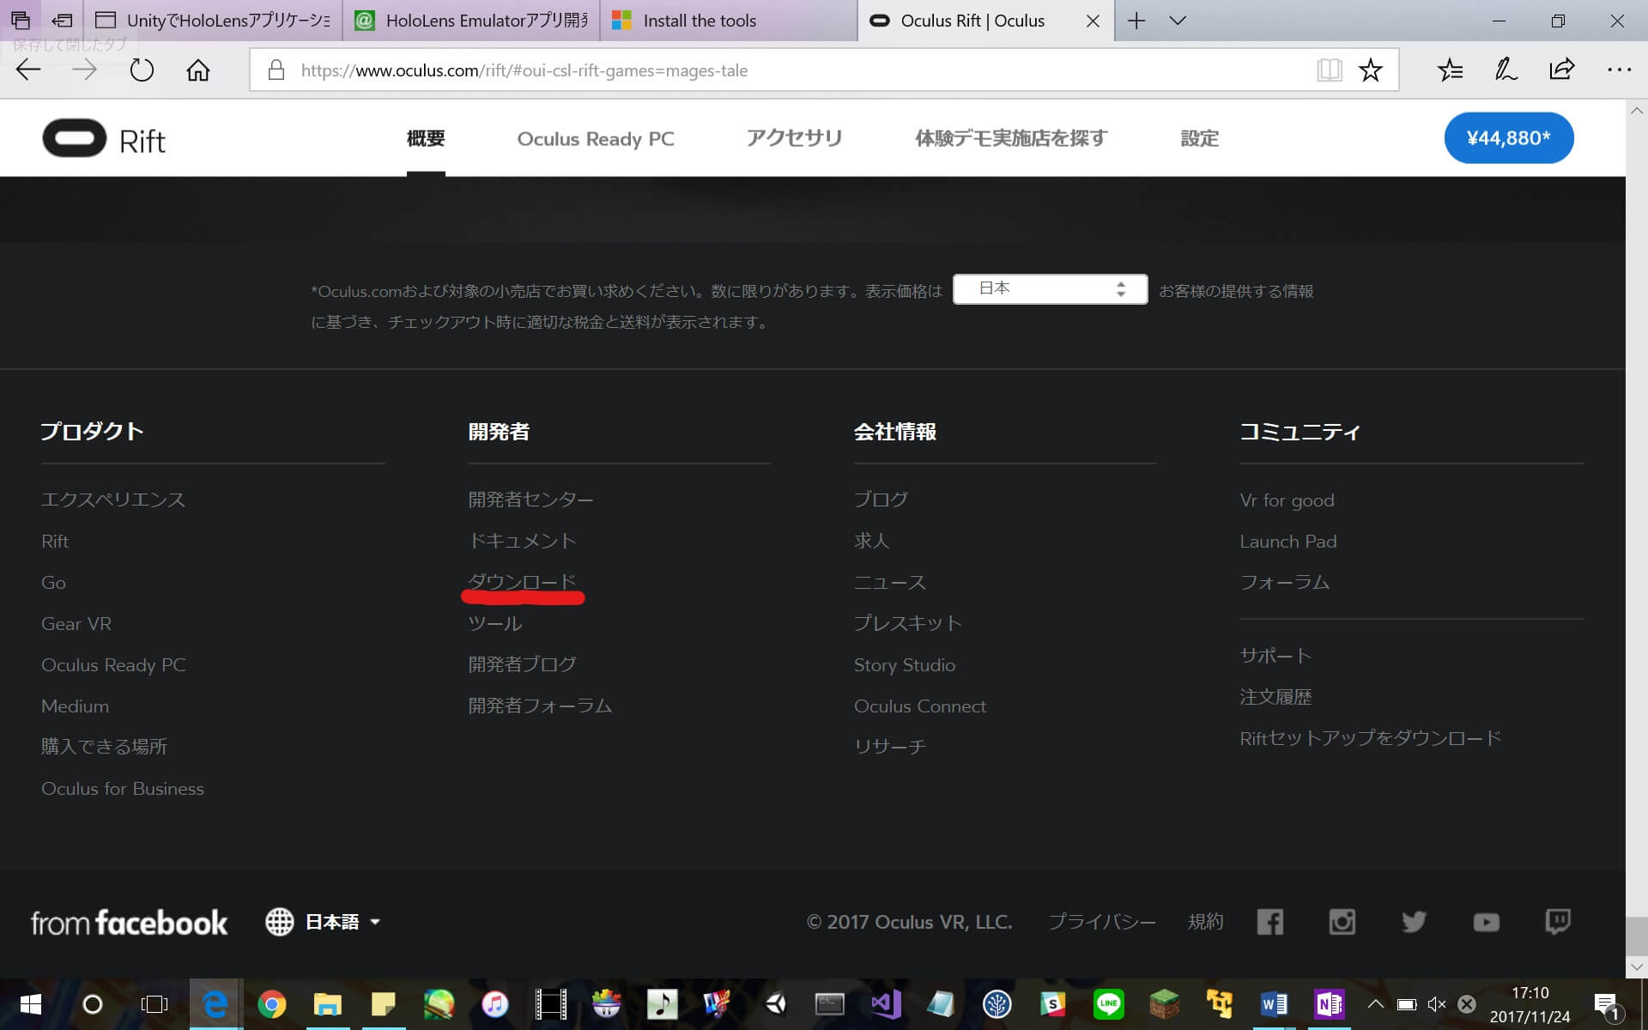Open the 規約 footer link

pos(1206,922)
